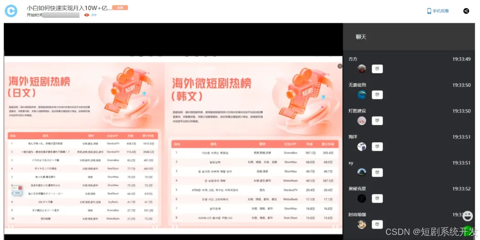Click the 83.2万 heat value
This screenshot has width=480, height=240.
tap(131, 160)
